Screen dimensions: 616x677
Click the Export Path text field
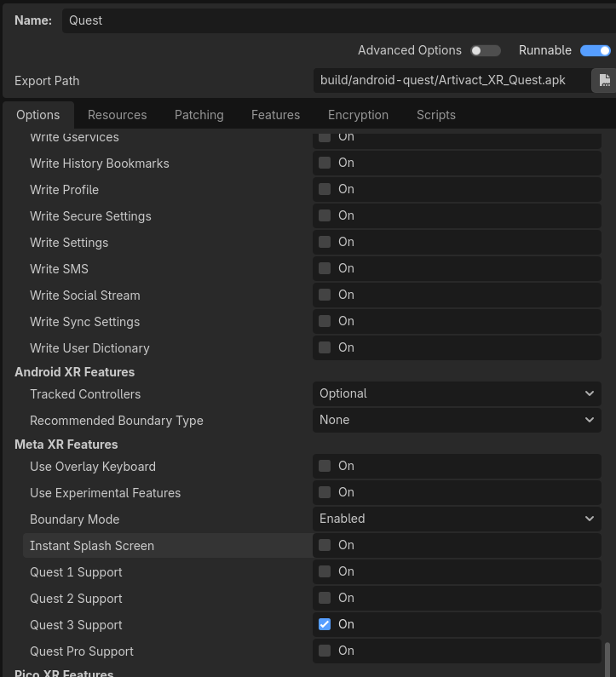point(452,80)
